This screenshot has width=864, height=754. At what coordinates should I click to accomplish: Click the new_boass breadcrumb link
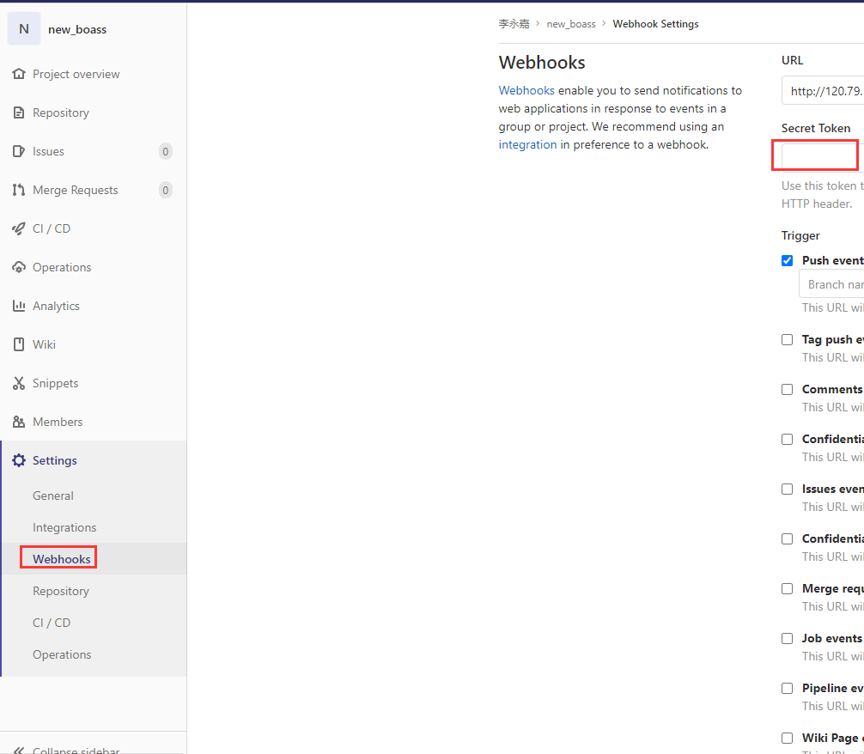571,24
